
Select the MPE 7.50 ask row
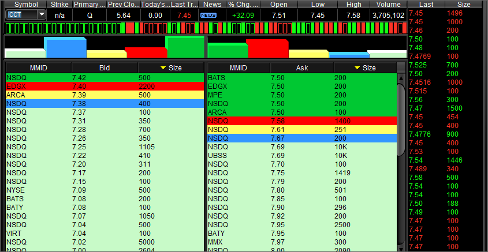point(302,95)
